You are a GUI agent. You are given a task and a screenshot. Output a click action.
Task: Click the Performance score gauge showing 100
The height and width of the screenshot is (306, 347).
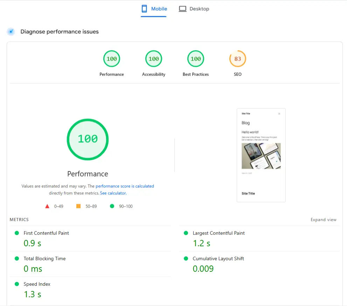111,58
